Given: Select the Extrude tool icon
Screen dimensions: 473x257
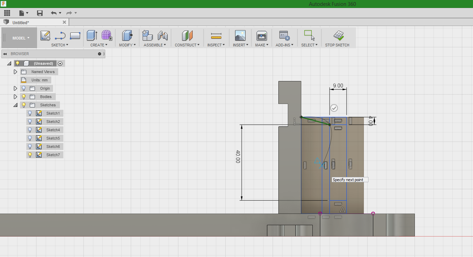Looking at the screenshot, I should point(92,36).
